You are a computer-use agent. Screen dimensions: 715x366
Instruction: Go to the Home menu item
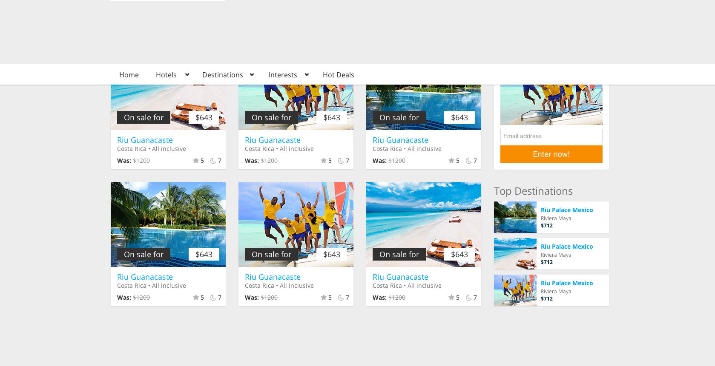(129, 75)
